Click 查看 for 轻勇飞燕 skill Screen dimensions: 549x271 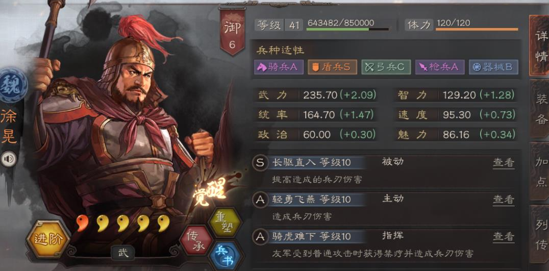[504, 200]
